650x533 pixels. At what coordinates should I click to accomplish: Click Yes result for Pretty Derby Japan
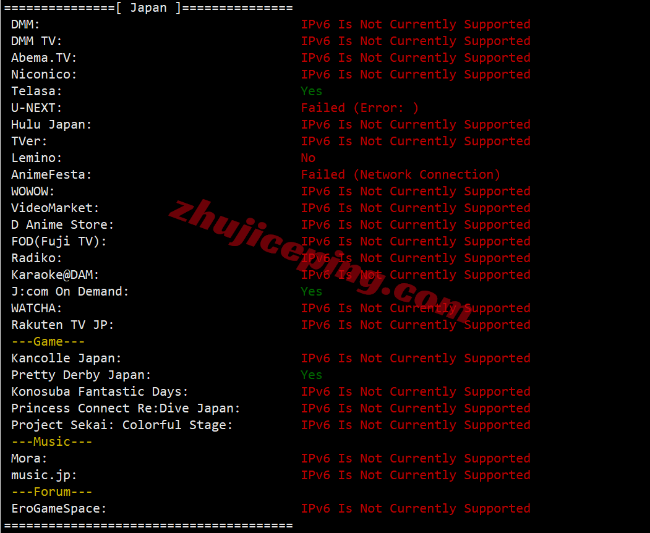point(311,375)
